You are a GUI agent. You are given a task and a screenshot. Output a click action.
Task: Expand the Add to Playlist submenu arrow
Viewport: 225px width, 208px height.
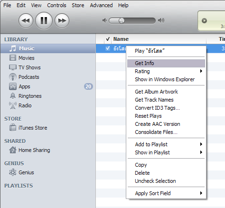coord(201,144)
